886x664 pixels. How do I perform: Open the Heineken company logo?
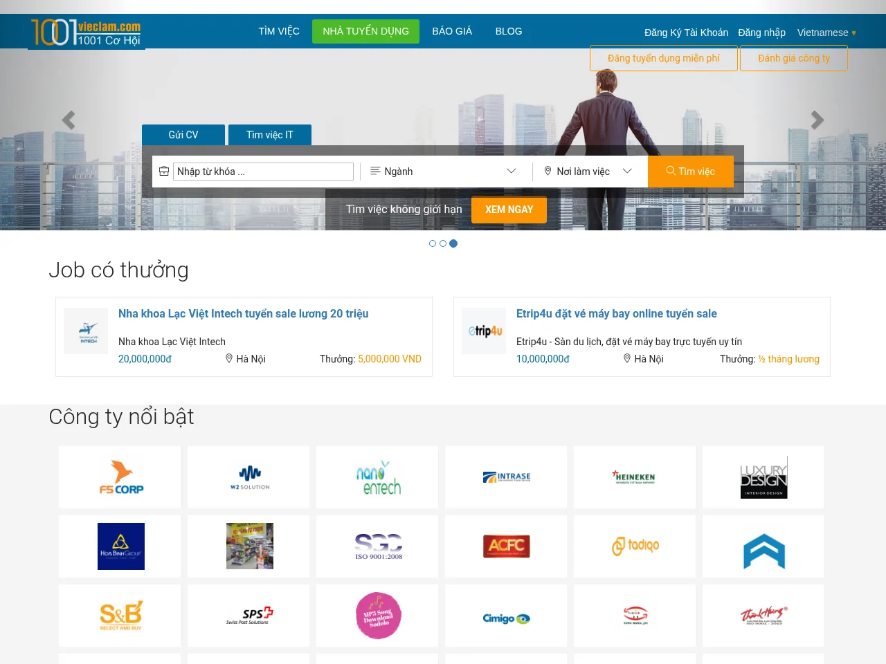[635, 477]
